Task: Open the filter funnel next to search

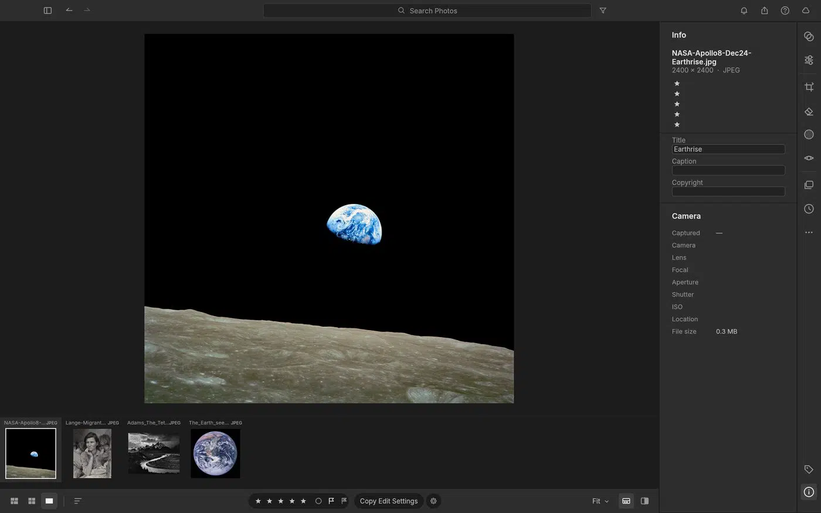Action: (603, 11)
